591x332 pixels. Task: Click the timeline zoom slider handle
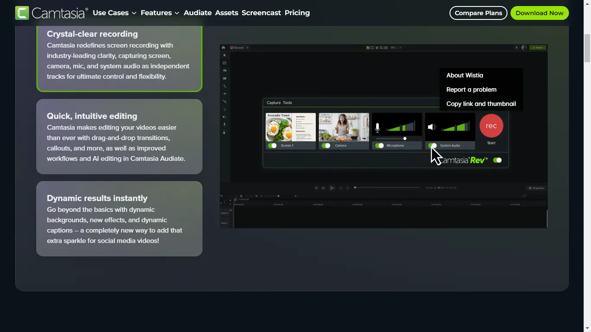[279, 196]
